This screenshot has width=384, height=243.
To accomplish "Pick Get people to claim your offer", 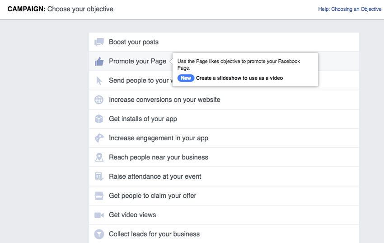I will (x=224, y=195).
